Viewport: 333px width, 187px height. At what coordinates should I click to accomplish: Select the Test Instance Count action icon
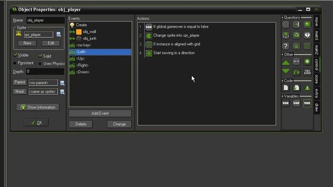tap(286, 35)
